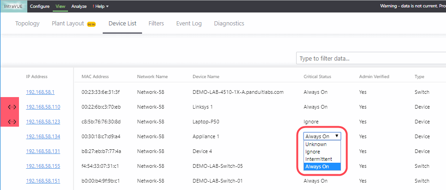446x190 pixels.
Task: Sort by the Network Name column header
Action: pyautogui.click(x=152, y=77)
